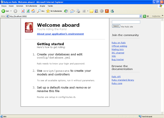Open the Araçlar menu
The width and height of the screenshot is (164, 118).
point(42,6)
